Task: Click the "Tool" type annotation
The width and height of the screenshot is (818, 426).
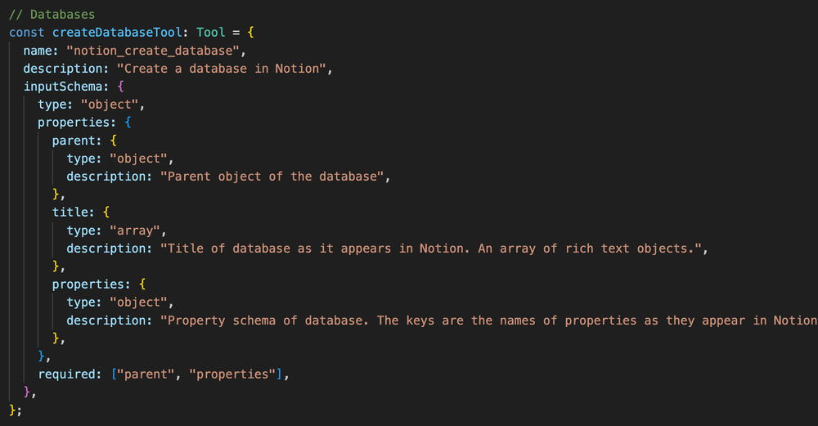Action: point(210,32)
